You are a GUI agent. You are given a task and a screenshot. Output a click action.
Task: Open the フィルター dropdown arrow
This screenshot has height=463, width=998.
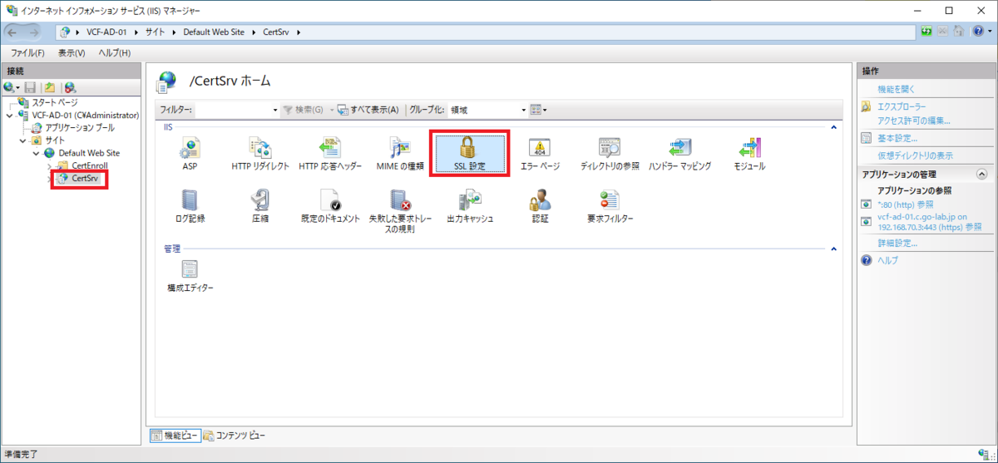coord(275,110)
